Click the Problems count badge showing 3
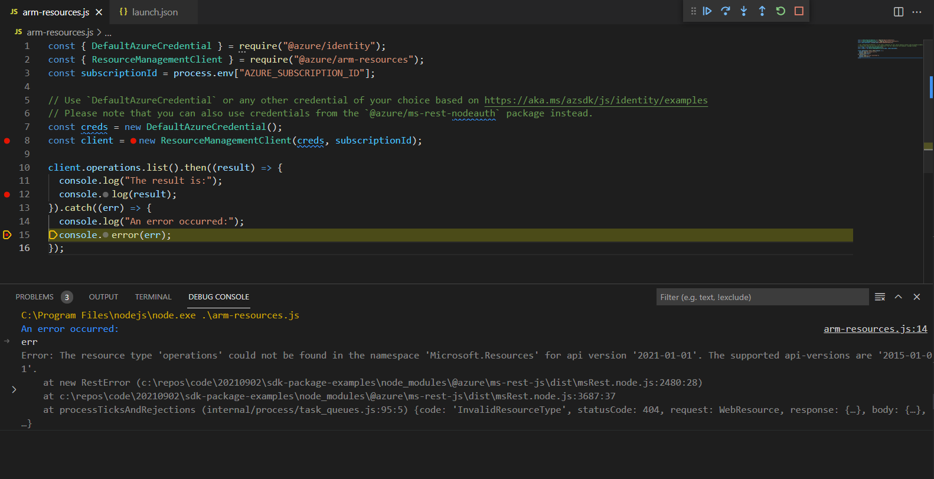Viewport: 934px width, 479px height. coord(67,297)
